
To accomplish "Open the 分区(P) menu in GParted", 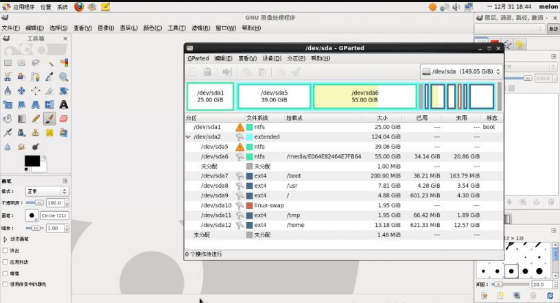I will click(x=296, y=59).
